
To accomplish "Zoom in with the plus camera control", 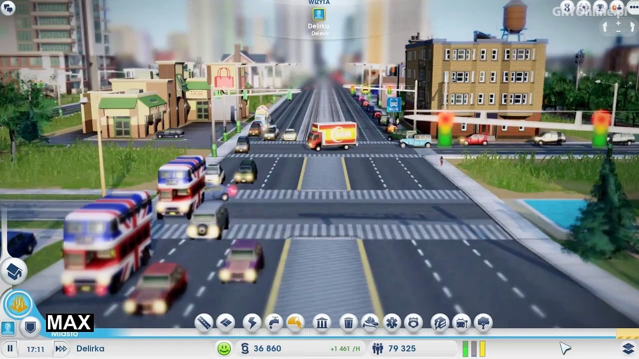I will [619, 23].
